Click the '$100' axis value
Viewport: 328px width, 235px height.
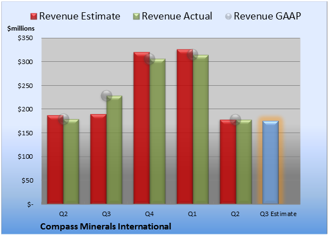coord(25,156)
